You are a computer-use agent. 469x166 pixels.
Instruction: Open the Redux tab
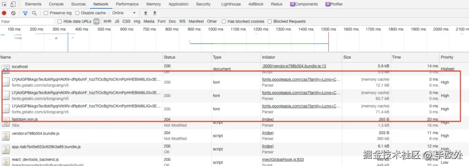[x=277, y=4]
